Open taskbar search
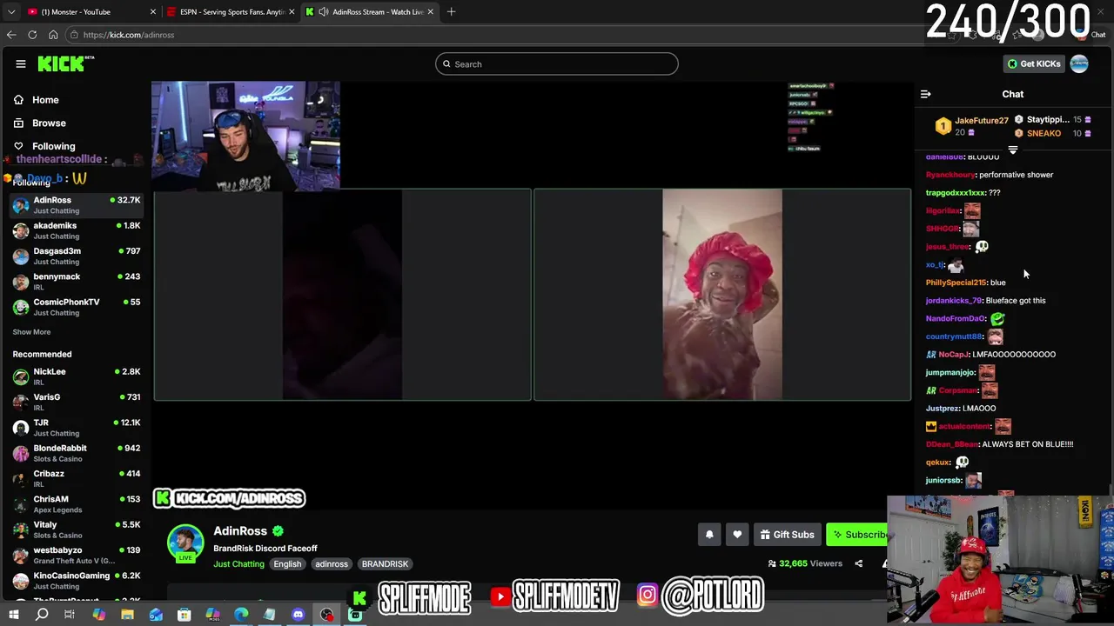Image resolution: width=1114 pixels, height=626 pixels. [x=41, y=616]
